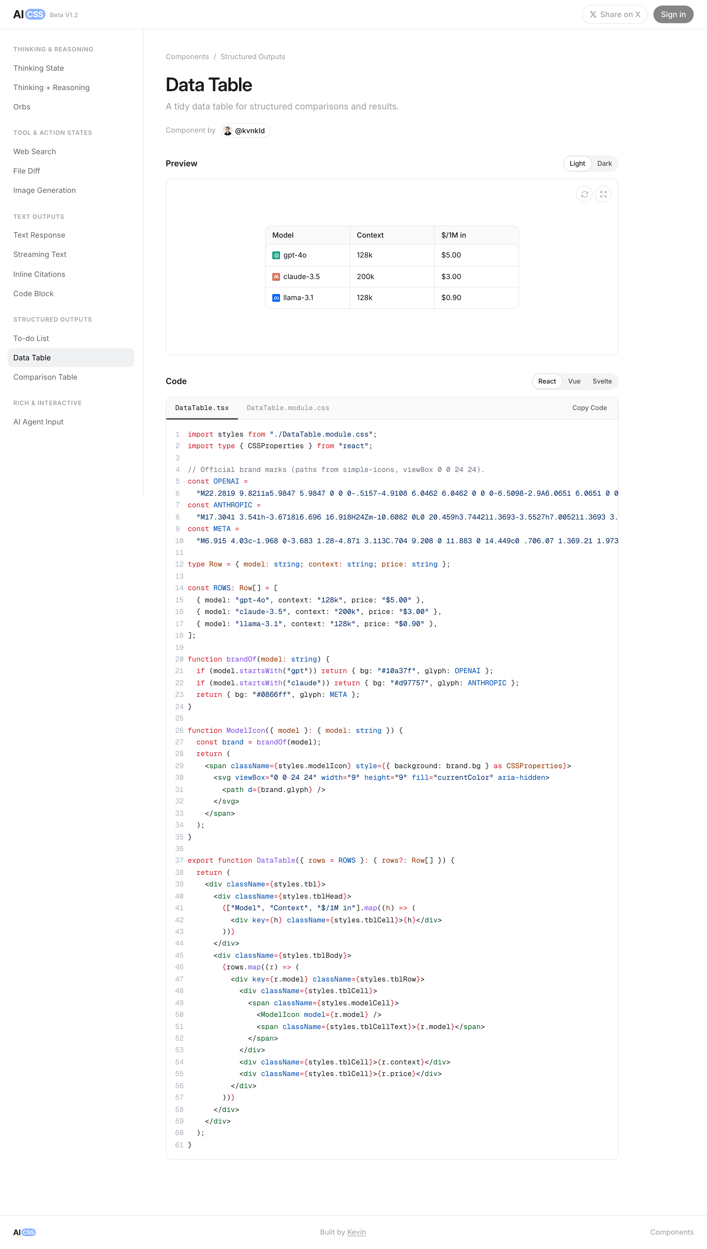Click the AI CSS logo in footer
Image resolution: width=707 pixels, height=1249 pixels.
(24, 1232)
